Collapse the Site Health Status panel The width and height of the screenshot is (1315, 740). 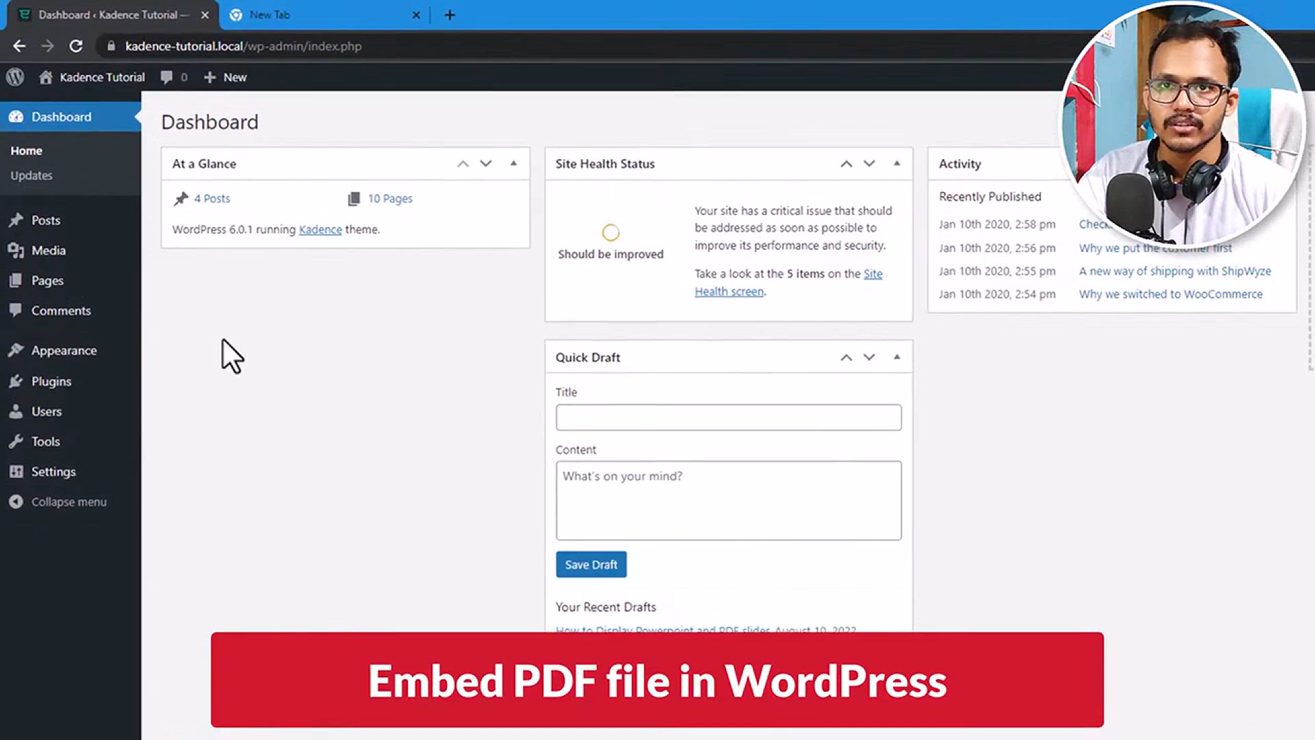(897, 163)
